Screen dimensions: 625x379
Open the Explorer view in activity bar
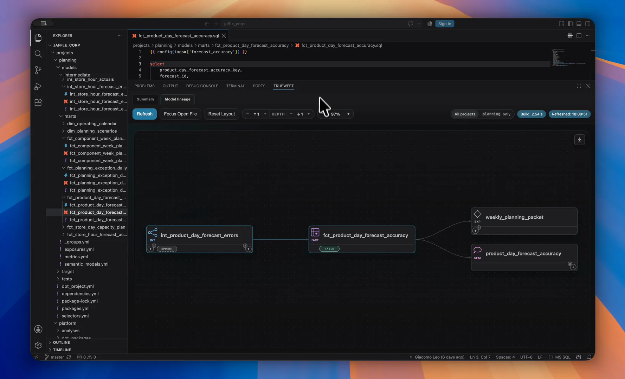(38, 38)
